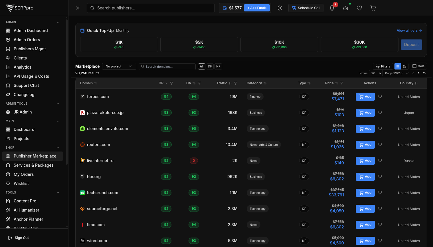Open the No project dropdown
The image size is (433, 247).
[119, 66]
